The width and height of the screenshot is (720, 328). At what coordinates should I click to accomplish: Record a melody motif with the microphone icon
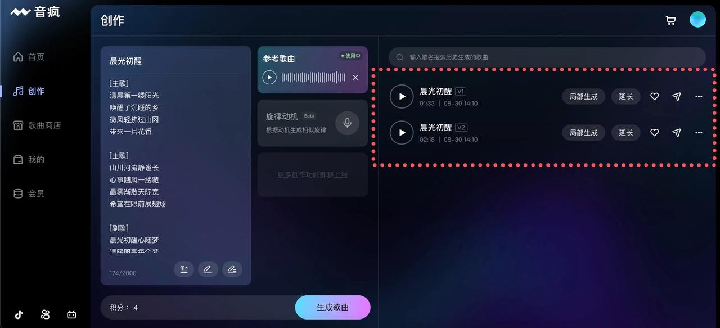coord(347,123)
